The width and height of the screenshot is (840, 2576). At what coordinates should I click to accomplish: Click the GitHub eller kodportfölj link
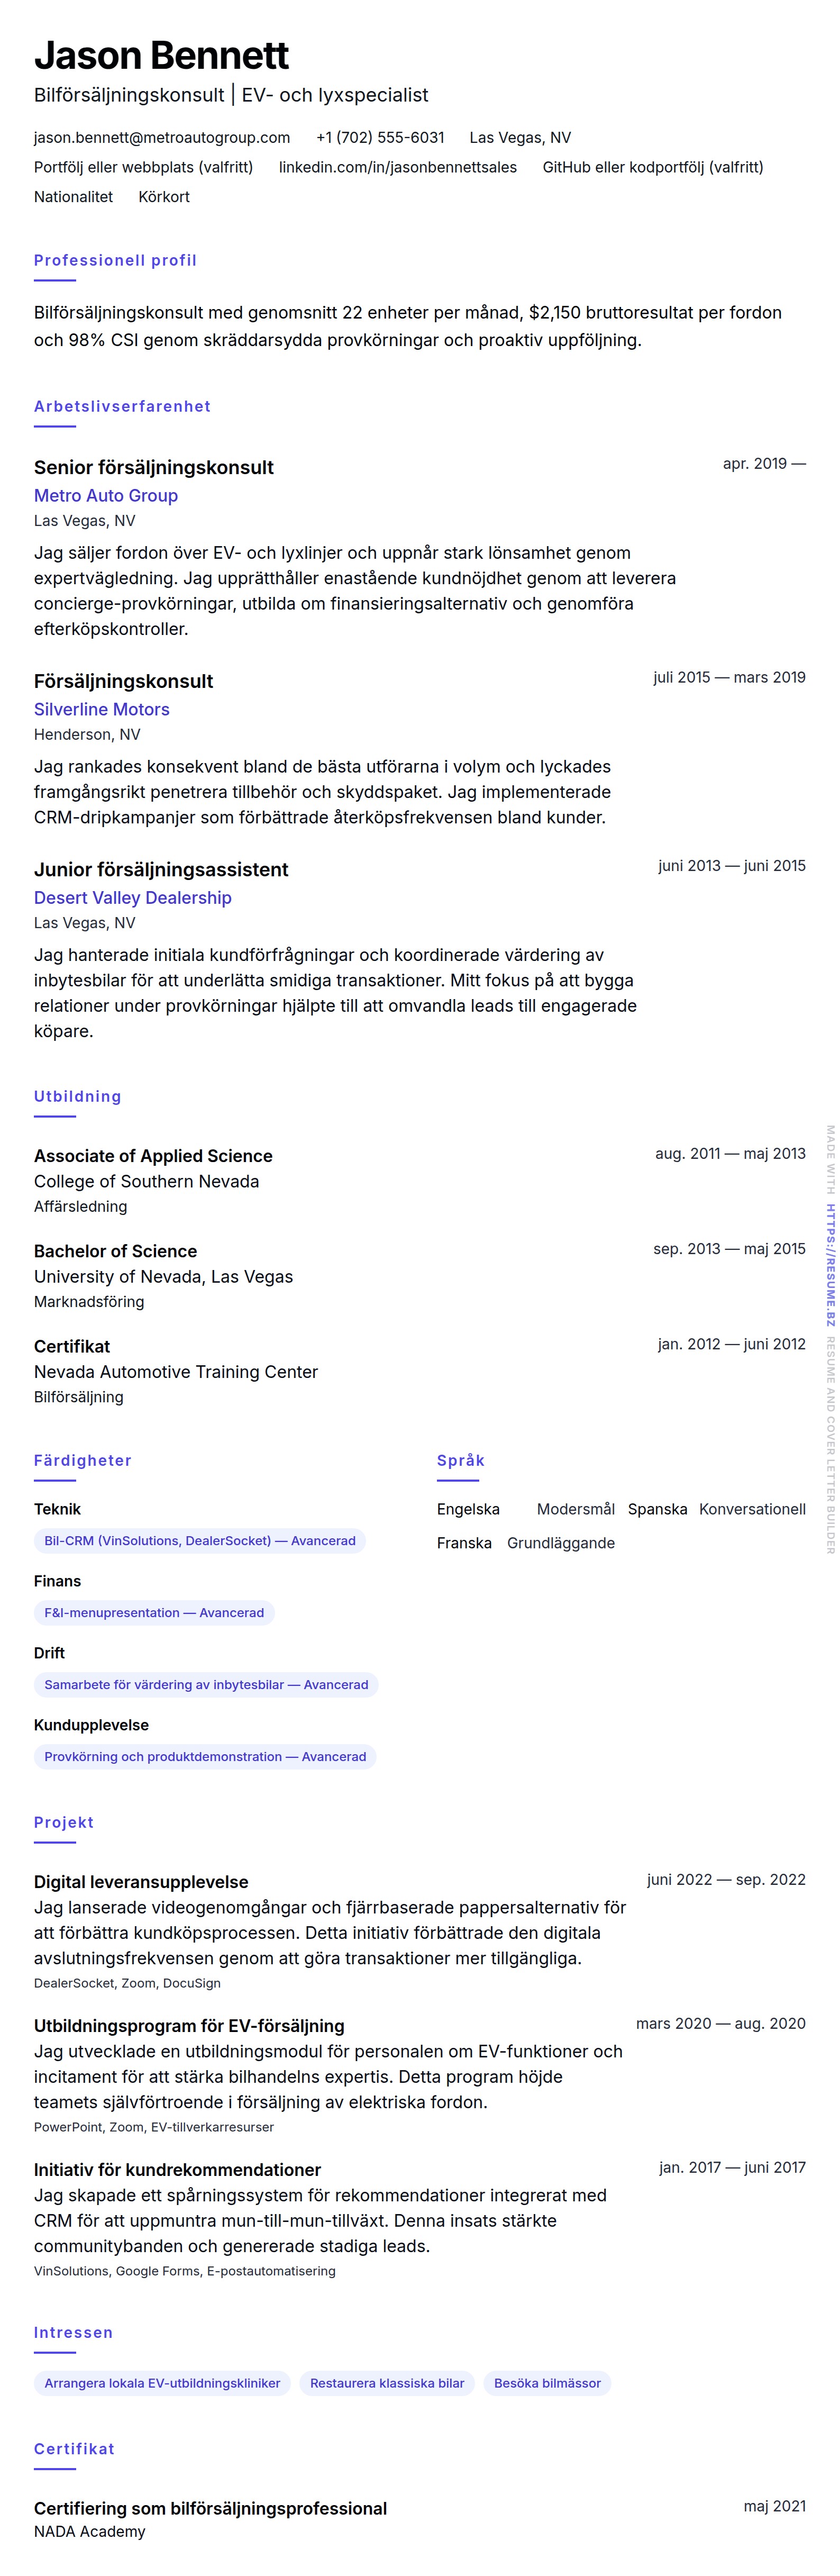(x=652, y=168)
